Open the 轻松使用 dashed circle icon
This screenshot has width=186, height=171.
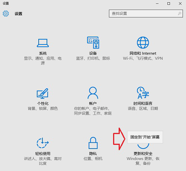tap(43, 143)
